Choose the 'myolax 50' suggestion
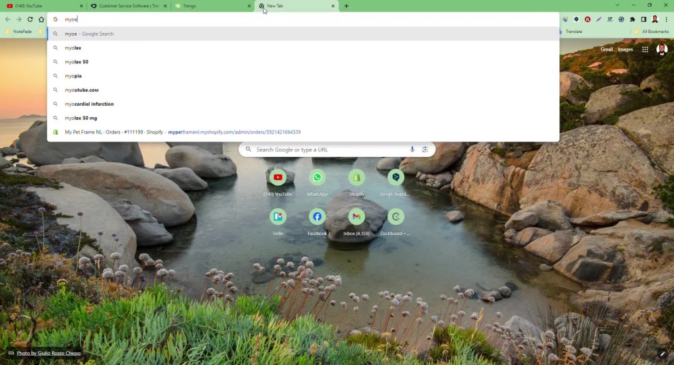Screen dimensions: 674x365 303,62
